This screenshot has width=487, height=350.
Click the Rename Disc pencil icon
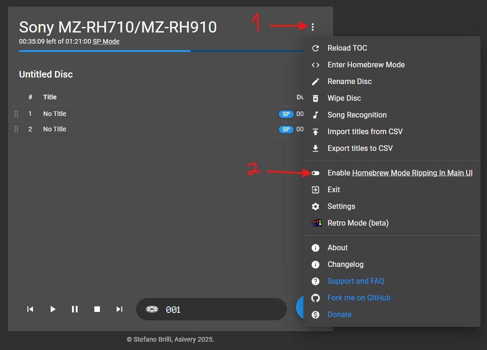(315, 82)
